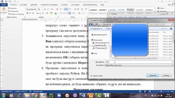Switch to the ВСТАВКА ribbon tab
175x98 pixels.
pyautogui.click(x=24, y=5)
